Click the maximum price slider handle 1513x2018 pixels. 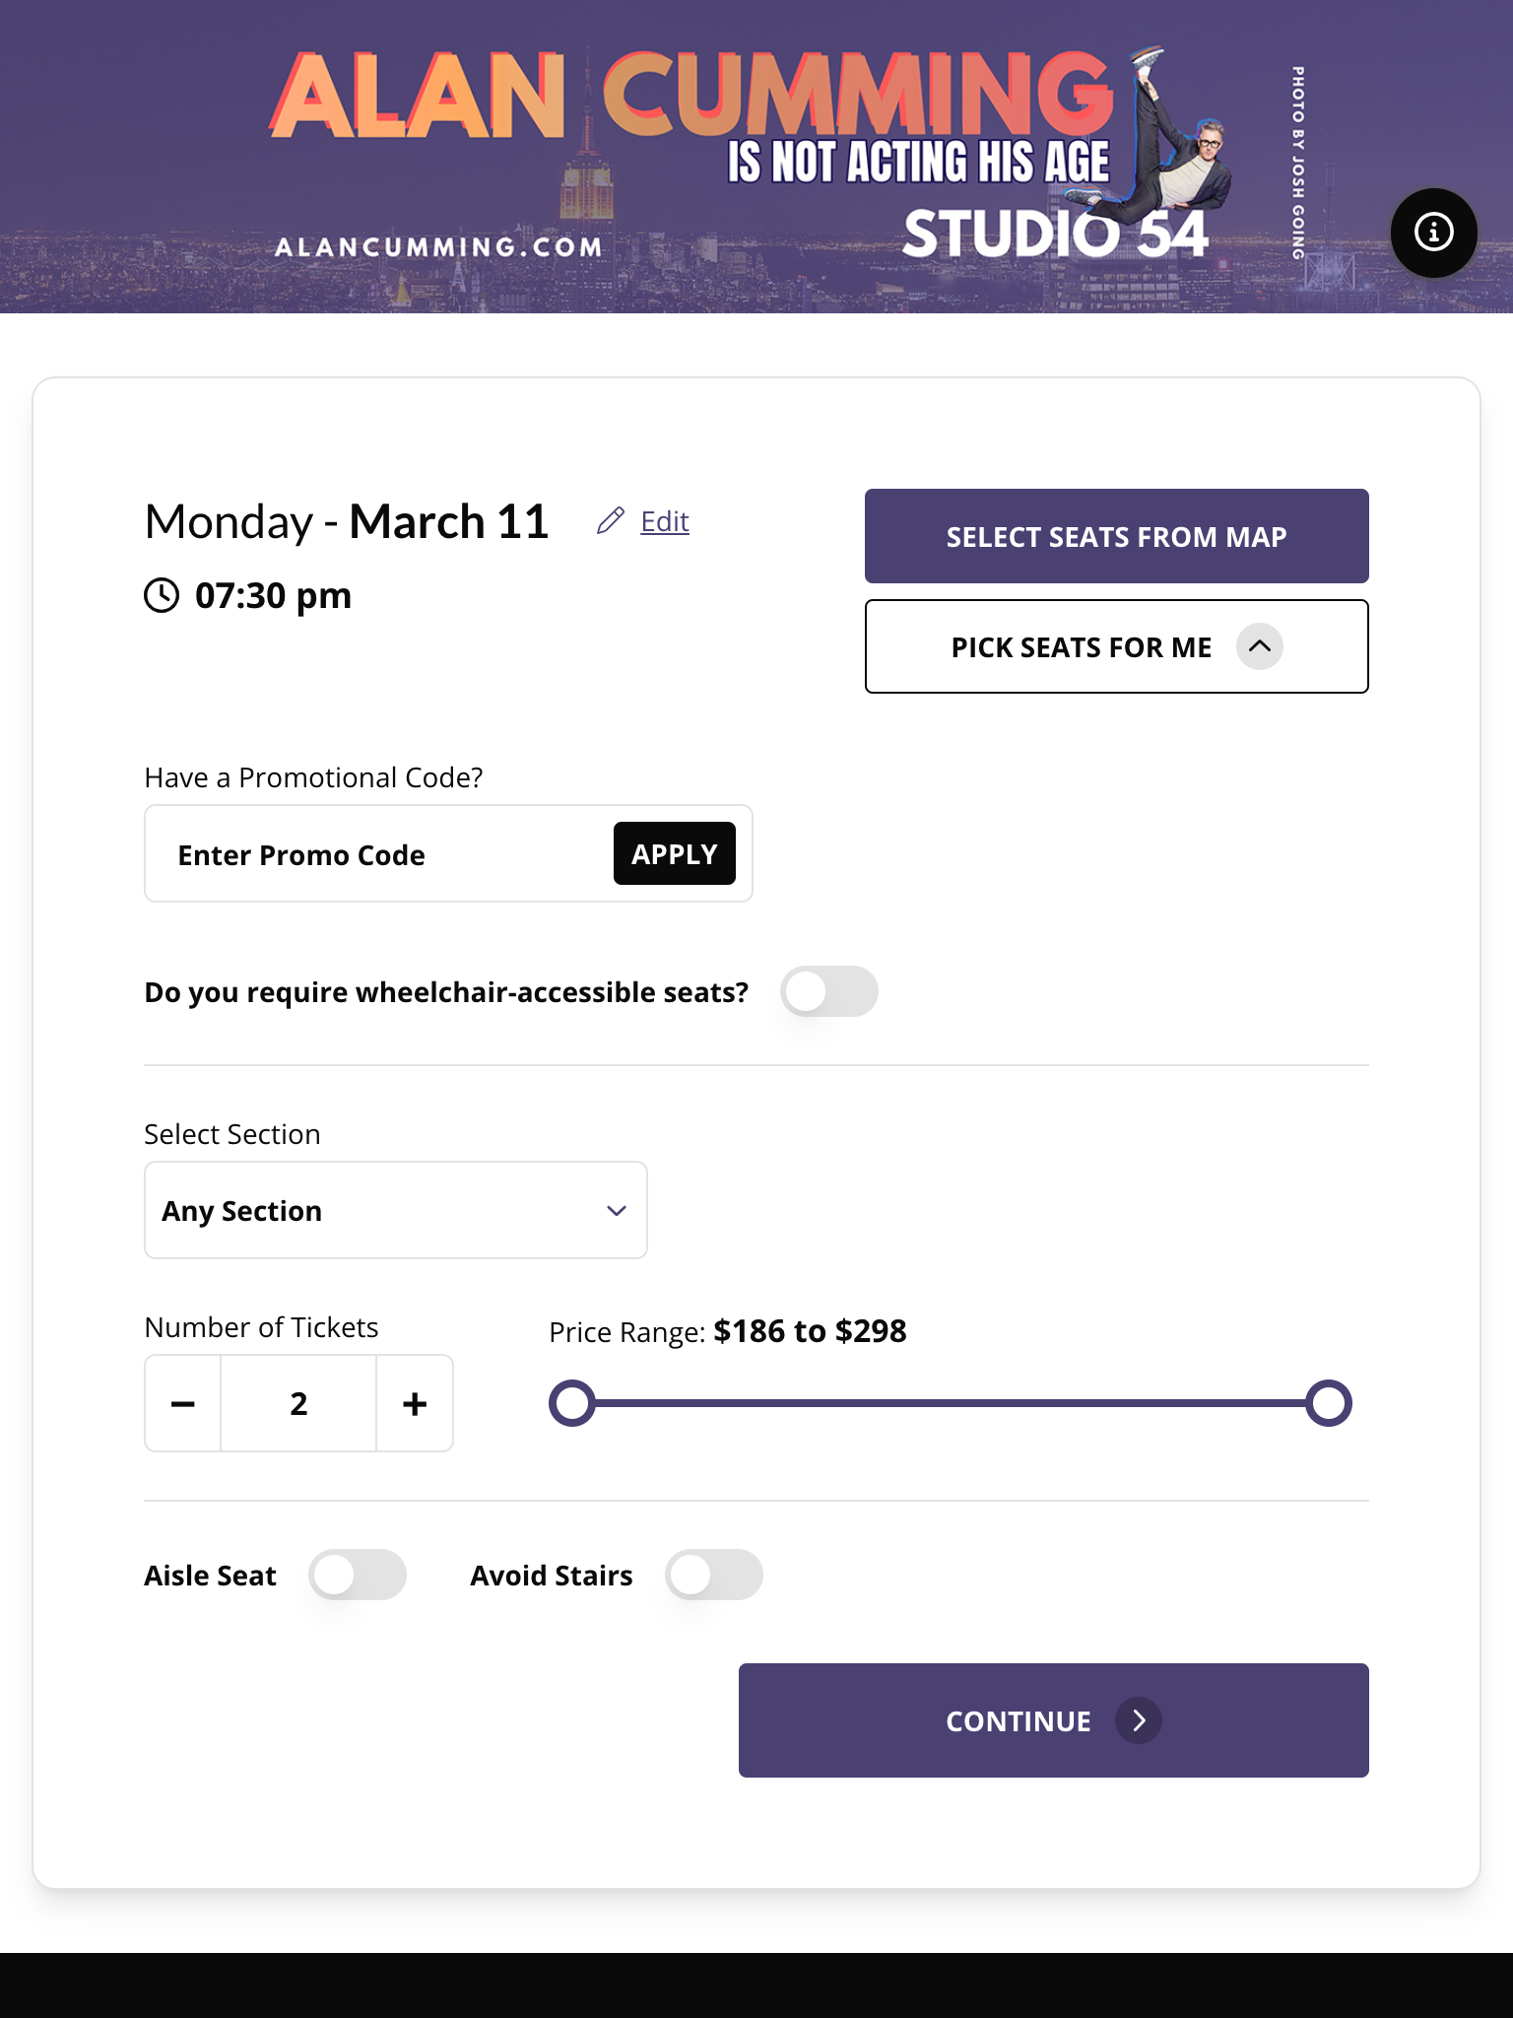[1329, 1403]
